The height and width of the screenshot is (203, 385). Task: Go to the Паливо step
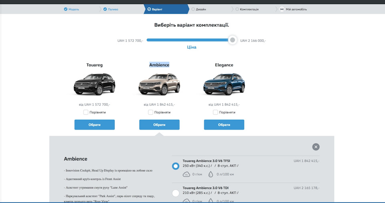pyautogui.click(x=111, y=9)
